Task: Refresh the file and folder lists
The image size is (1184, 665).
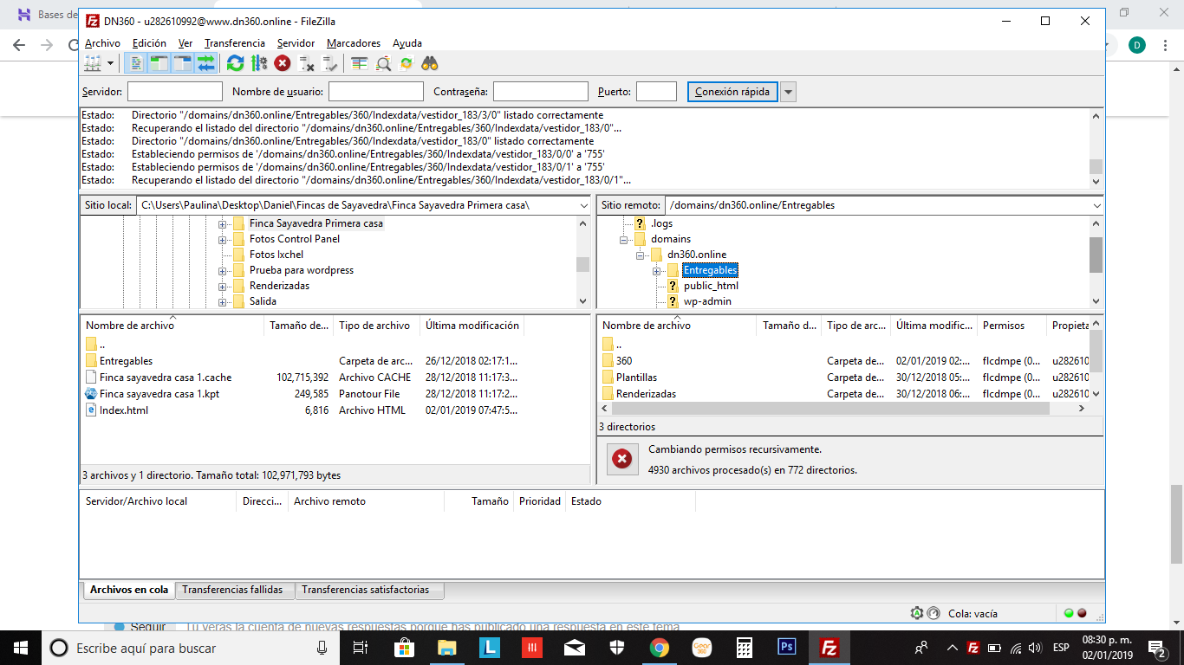Action: (235, 63)
